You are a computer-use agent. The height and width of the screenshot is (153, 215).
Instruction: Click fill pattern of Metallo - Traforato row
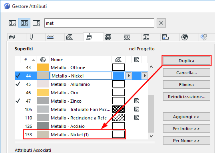tap(118, 109)
